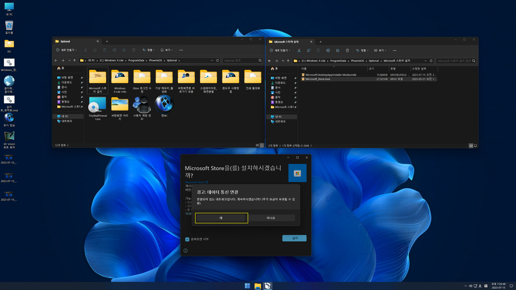Open the Microsoft Store 앱 link
The image size is (516, 290).
(x=196, y=182)
